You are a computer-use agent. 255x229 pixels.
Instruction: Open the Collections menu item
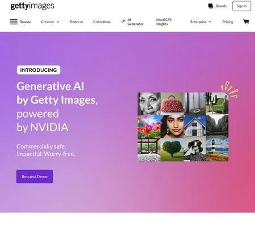[x=102, y=22]
